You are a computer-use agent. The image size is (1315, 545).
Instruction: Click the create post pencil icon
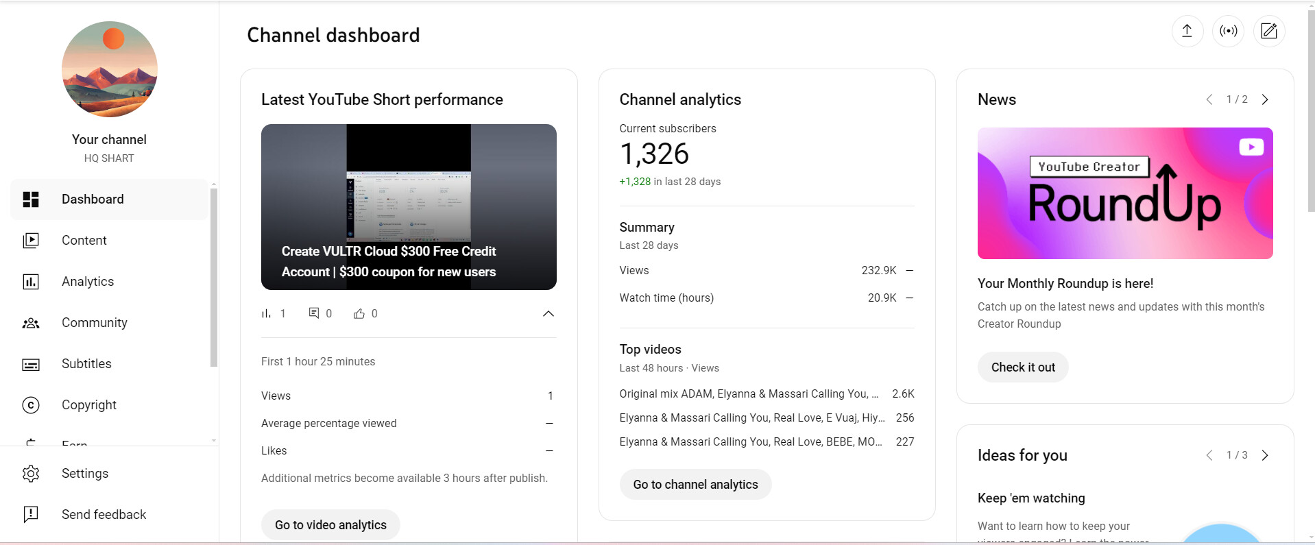(x=1269, y=31)
